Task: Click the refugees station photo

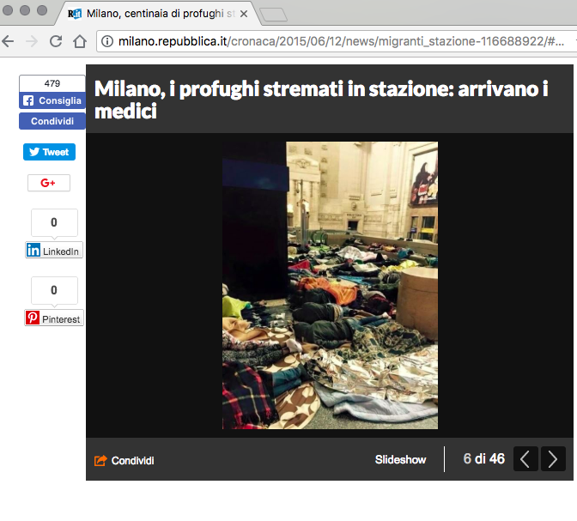Action: pyautogui.click(x=330, y=285)
